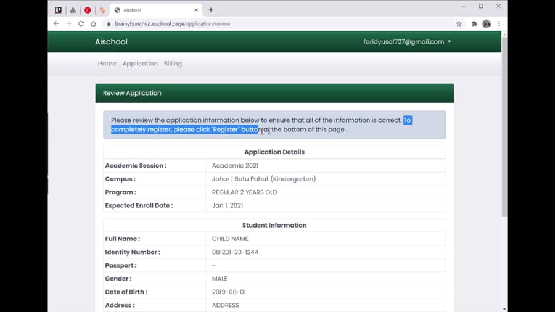Reload the current page
This screenshot has width=555, height=312.
pyautogui.click(x=81, y=23)
